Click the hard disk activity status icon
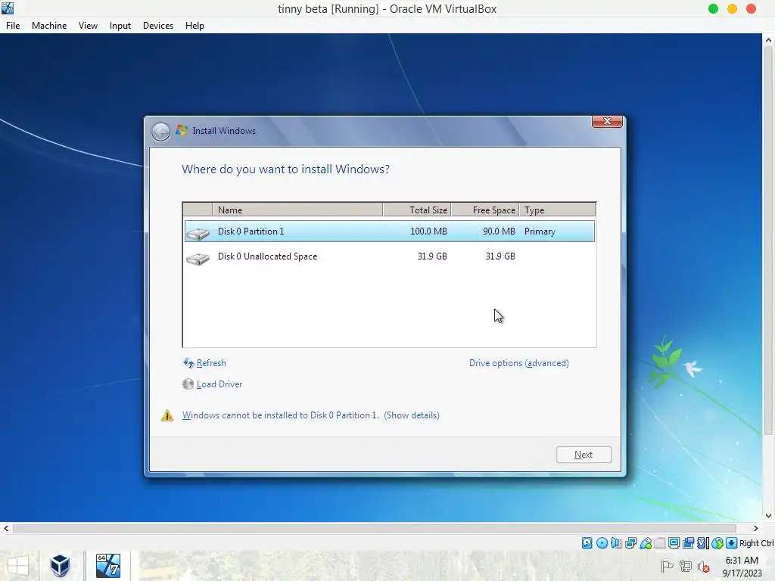775x581 pixels. (587, 543)
